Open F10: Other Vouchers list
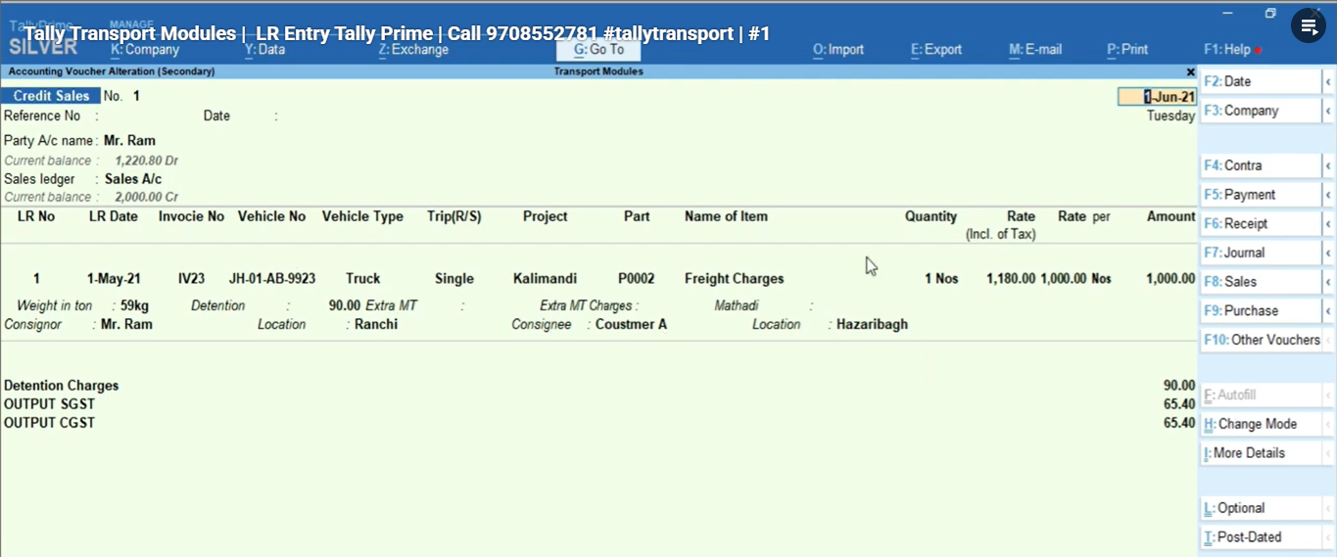 (x=1261, y=340)
